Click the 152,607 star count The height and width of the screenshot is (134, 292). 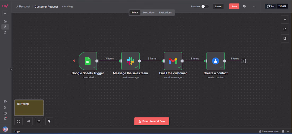coord(282,6)
